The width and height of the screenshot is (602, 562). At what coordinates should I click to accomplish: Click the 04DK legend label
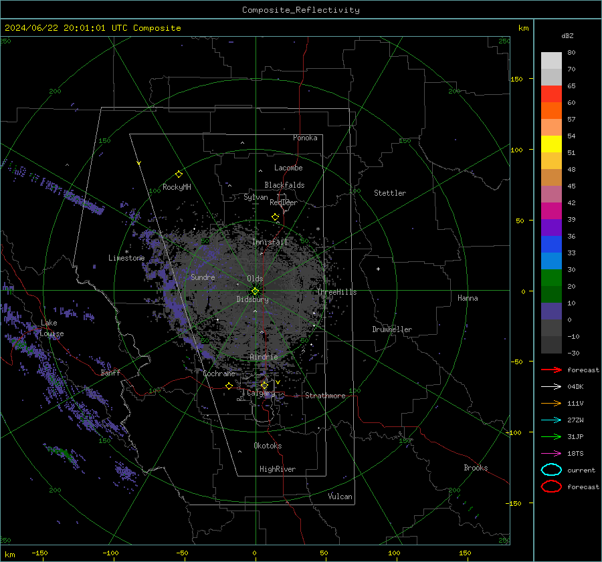[x=575, y=387]
